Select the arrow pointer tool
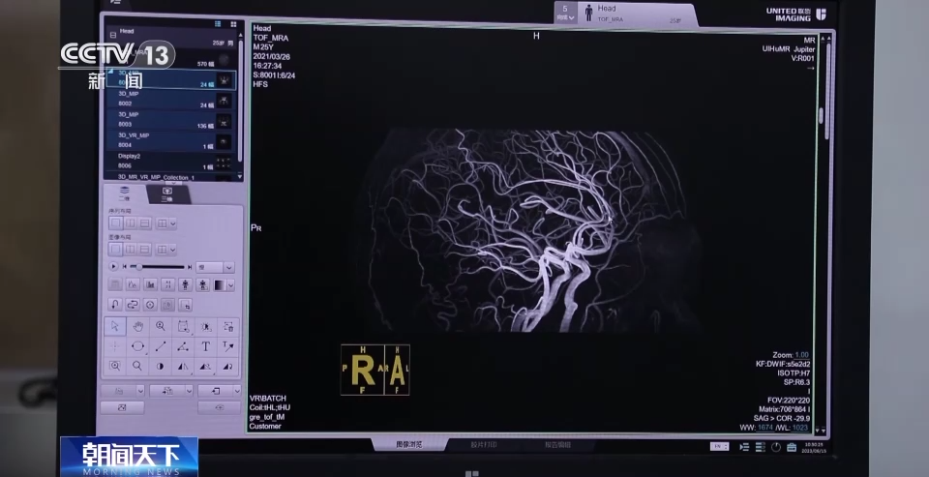Viewport: 929px width, 477px height. coord(115,326)
